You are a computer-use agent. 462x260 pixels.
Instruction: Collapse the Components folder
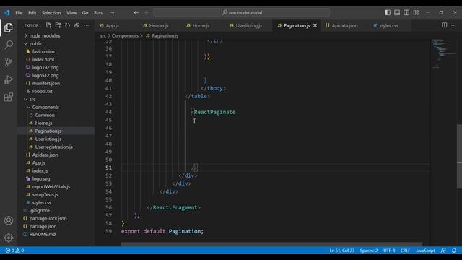pyautogui.click(x=45, y=108)
